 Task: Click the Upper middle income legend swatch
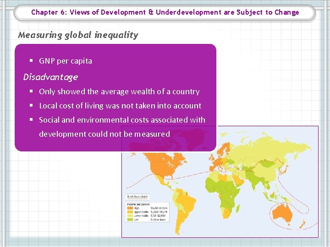(x=130, y=212)
